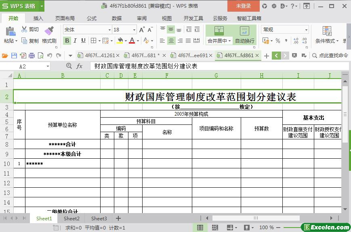Switch to the 插入 (Insert) ribbon tab
Screen dimensions: 351x232
(38, 18)
